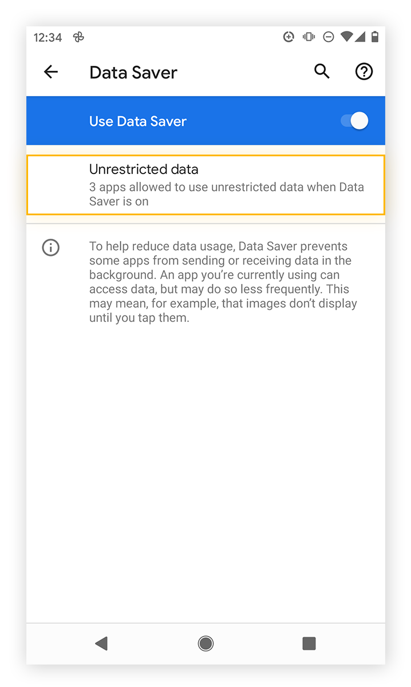Tap the vibrate mode status icon
Screen dimensions: 411x687
[x=309, y=37]
